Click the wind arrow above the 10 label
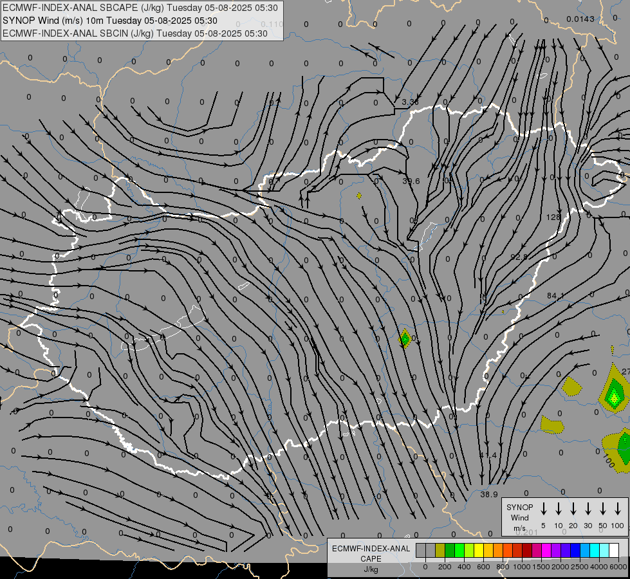 [x=559, y=508]
